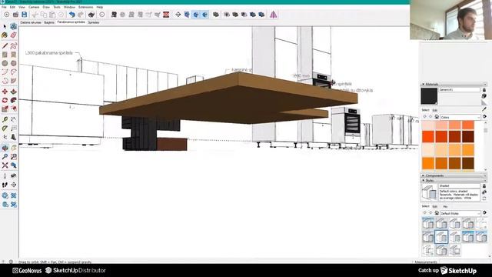Open the Default Styles collection dropdown
The width and height of the screenshot is (492, 277).
[460, 213]
